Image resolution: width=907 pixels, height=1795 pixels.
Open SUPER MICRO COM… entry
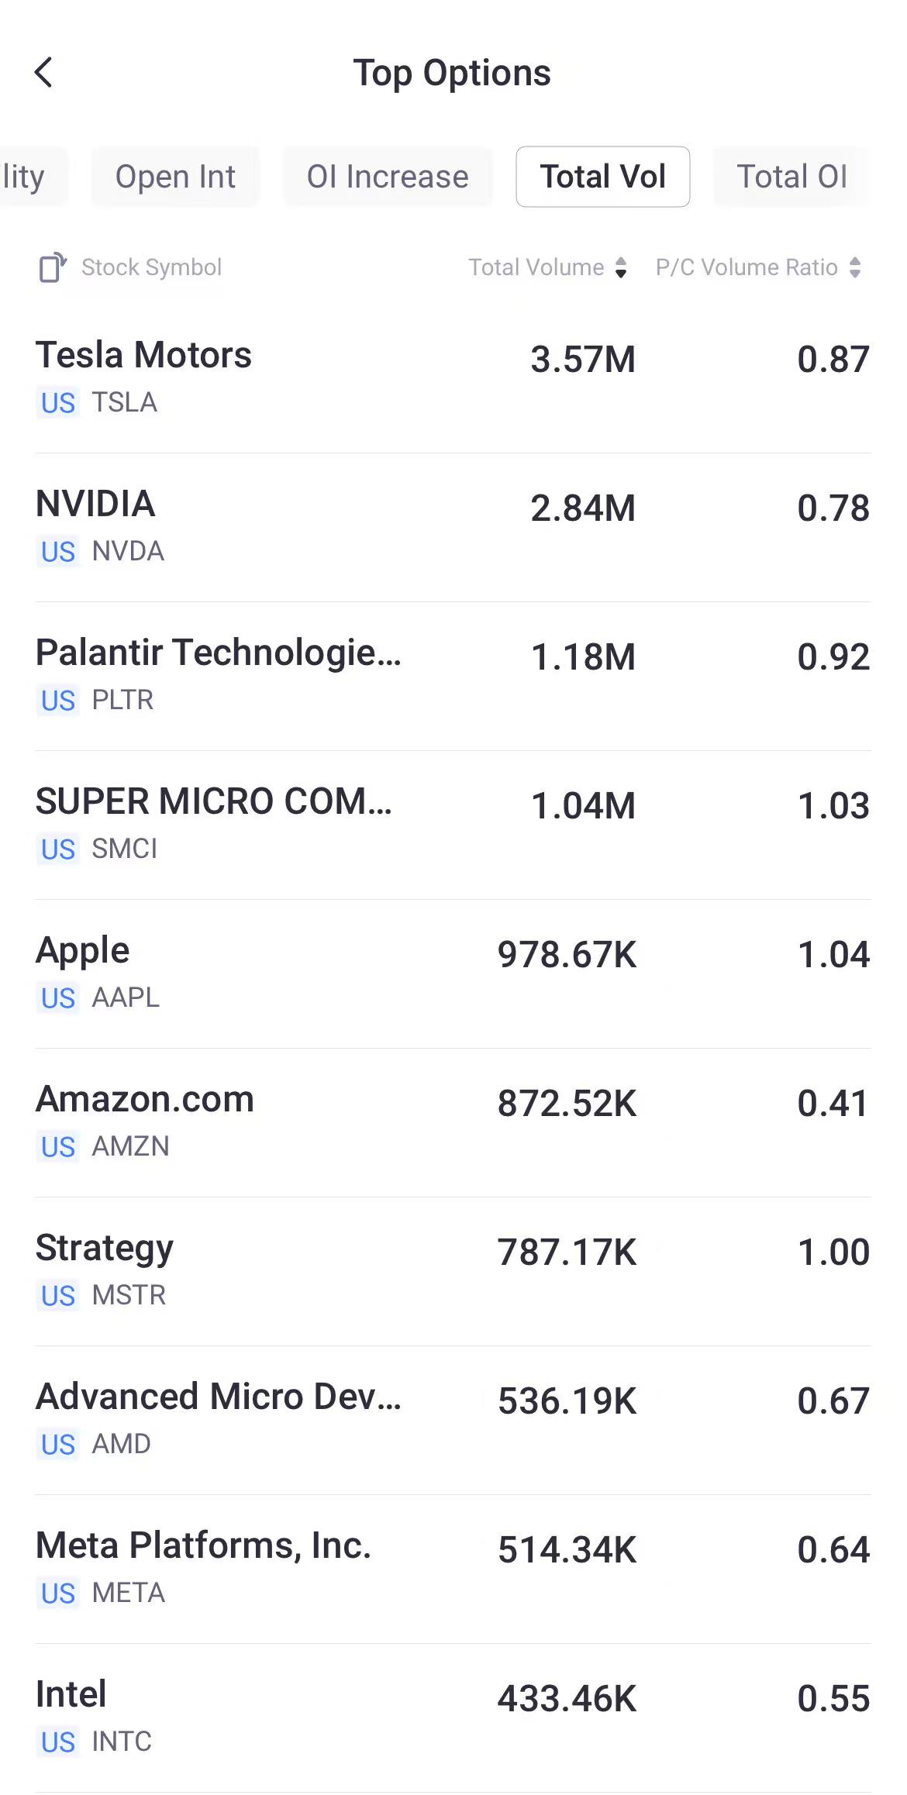(x=453, y=825)
